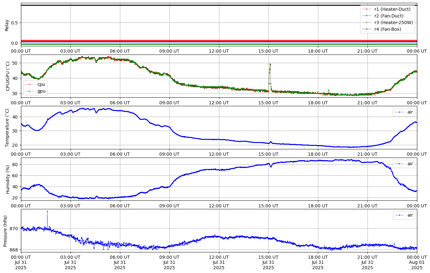Click the 12:00 UT Jul 31 2025 bottom label
The width and height of the screenshot is (430, 273).
click(219, 262)
